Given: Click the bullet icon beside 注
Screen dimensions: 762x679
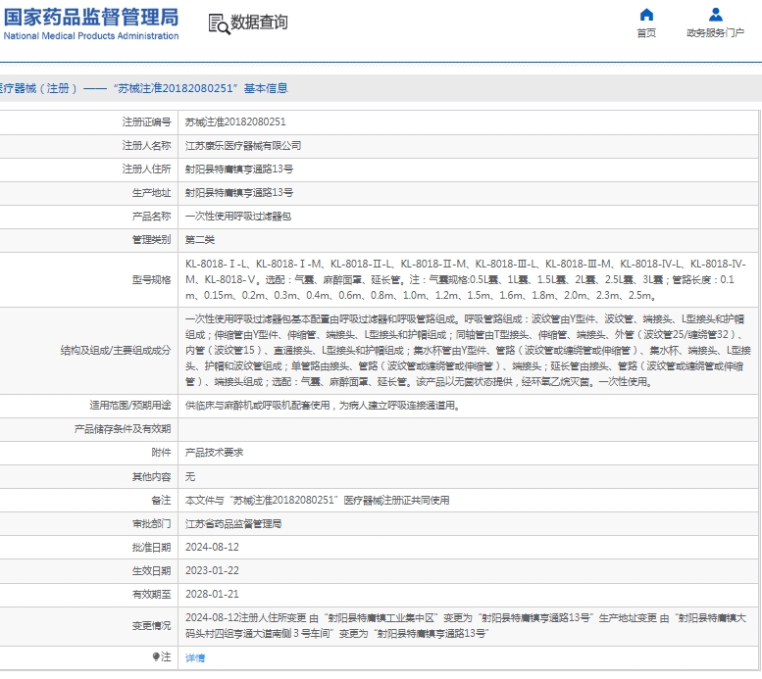Looking at the screenshot, I should point(155,657).
